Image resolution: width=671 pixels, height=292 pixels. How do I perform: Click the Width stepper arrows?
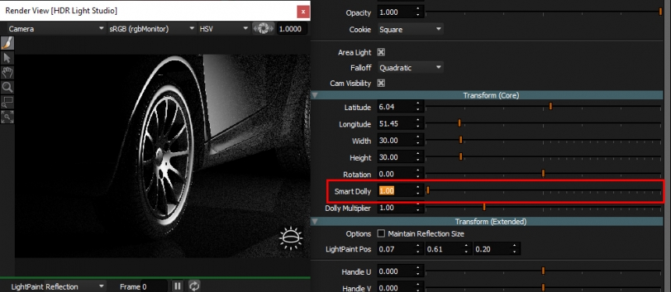[418, 141]
